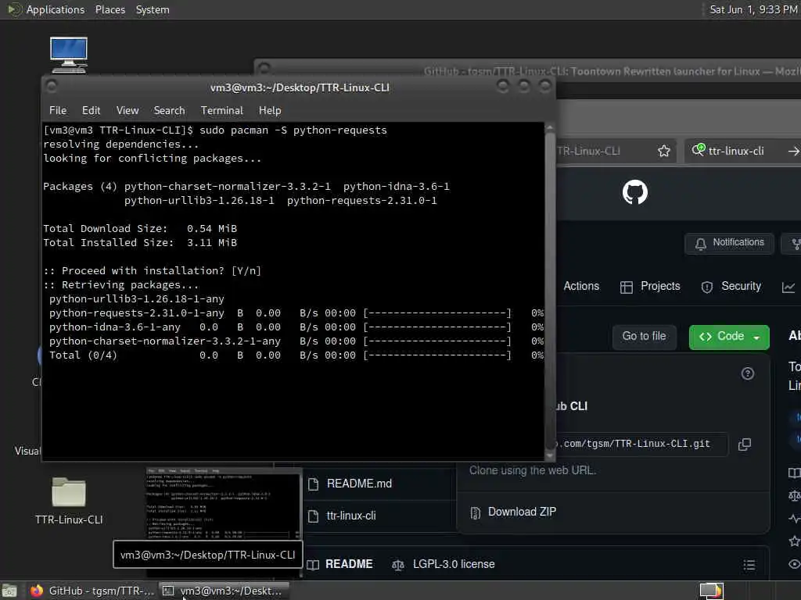This screenshot has width=801, height=600.
Task: Click the python-idna-3.6-1-any download row
Action: 296,327
